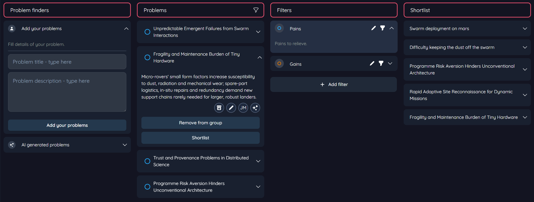Viewport: 534px width, 202px height.
Task: Apply the Pains filter funnel icon
Action: tap(382, 28)
